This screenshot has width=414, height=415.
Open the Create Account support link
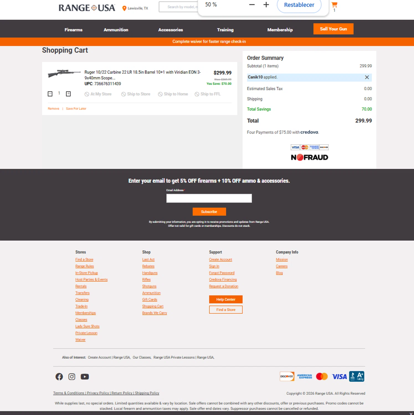(220, 260)
